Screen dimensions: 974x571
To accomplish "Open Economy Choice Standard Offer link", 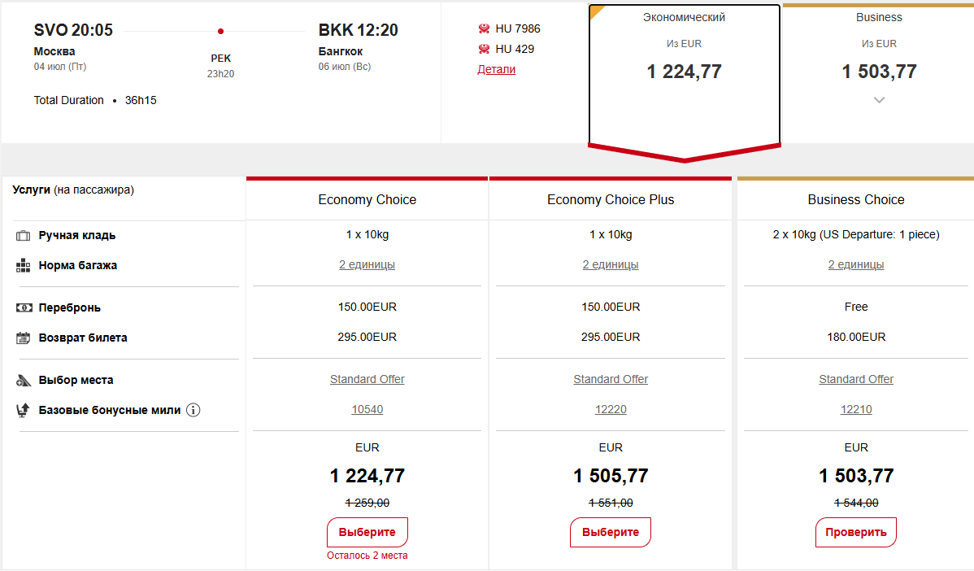I will (x=367, y=379).
